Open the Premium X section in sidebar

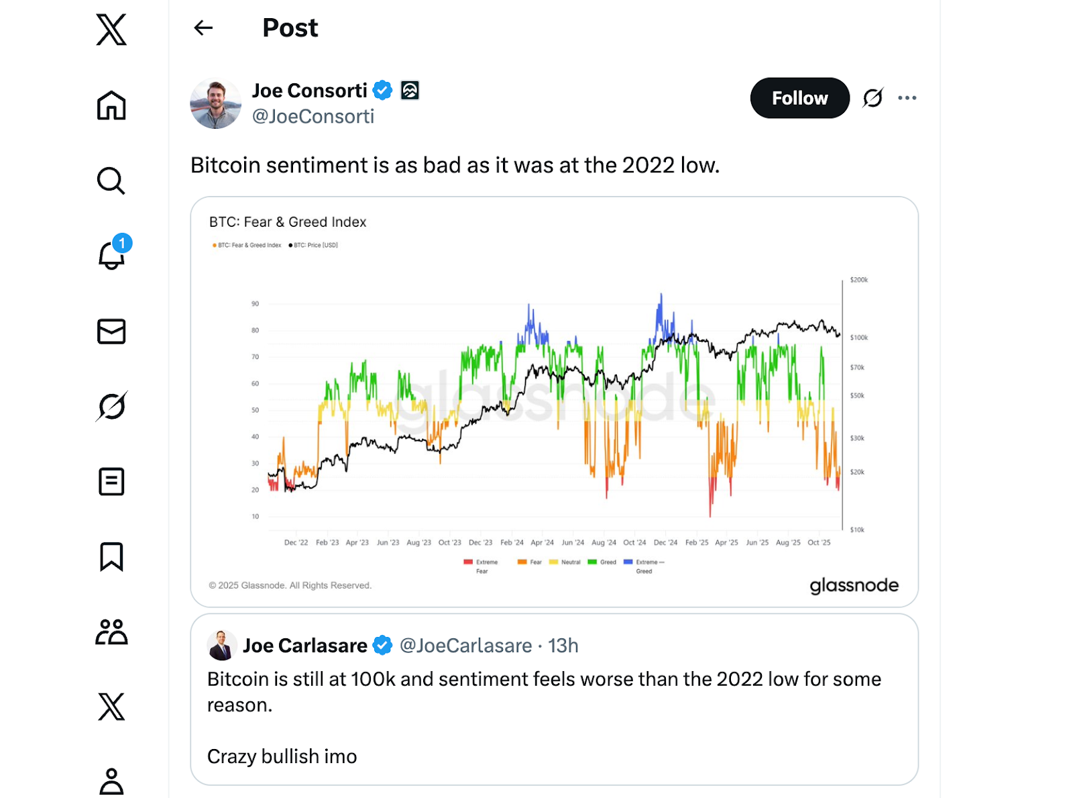tap(111, 706)
